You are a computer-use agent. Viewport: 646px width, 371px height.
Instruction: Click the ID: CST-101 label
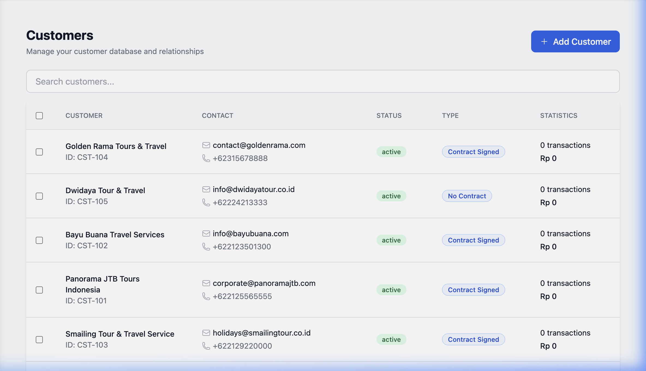86,301
